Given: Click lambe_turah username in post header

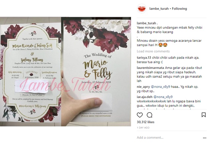Looking at the screenshot, I should pos(159,9).
